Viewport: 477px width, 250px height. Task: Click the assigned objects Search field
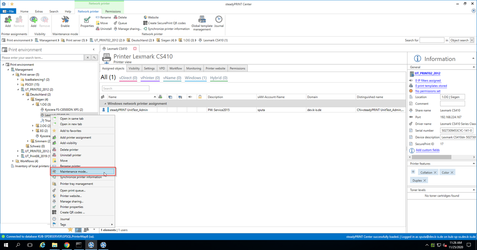[x=126, y=89]
